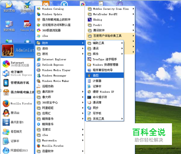
Task: Open Windows 资源管理器
Action: pyautogui.click(x=105, y=65)
